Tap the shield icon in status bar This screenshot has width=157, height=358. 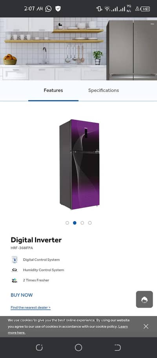(58, 9)
